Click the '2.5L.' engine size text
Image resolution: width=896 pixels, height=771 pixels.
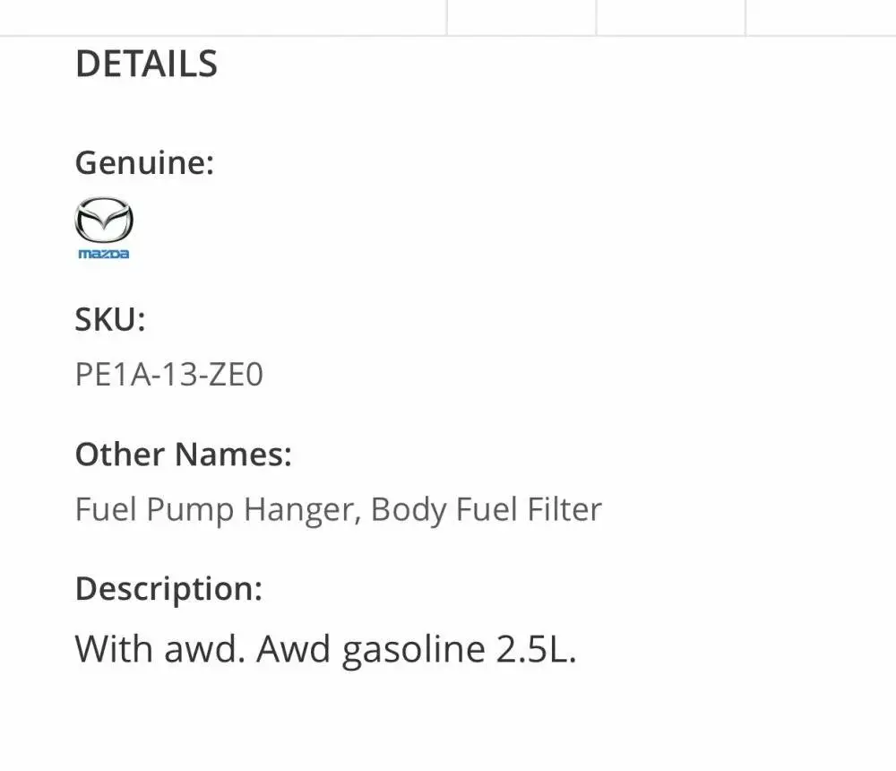pyautogui.click(x=537, y=650)
